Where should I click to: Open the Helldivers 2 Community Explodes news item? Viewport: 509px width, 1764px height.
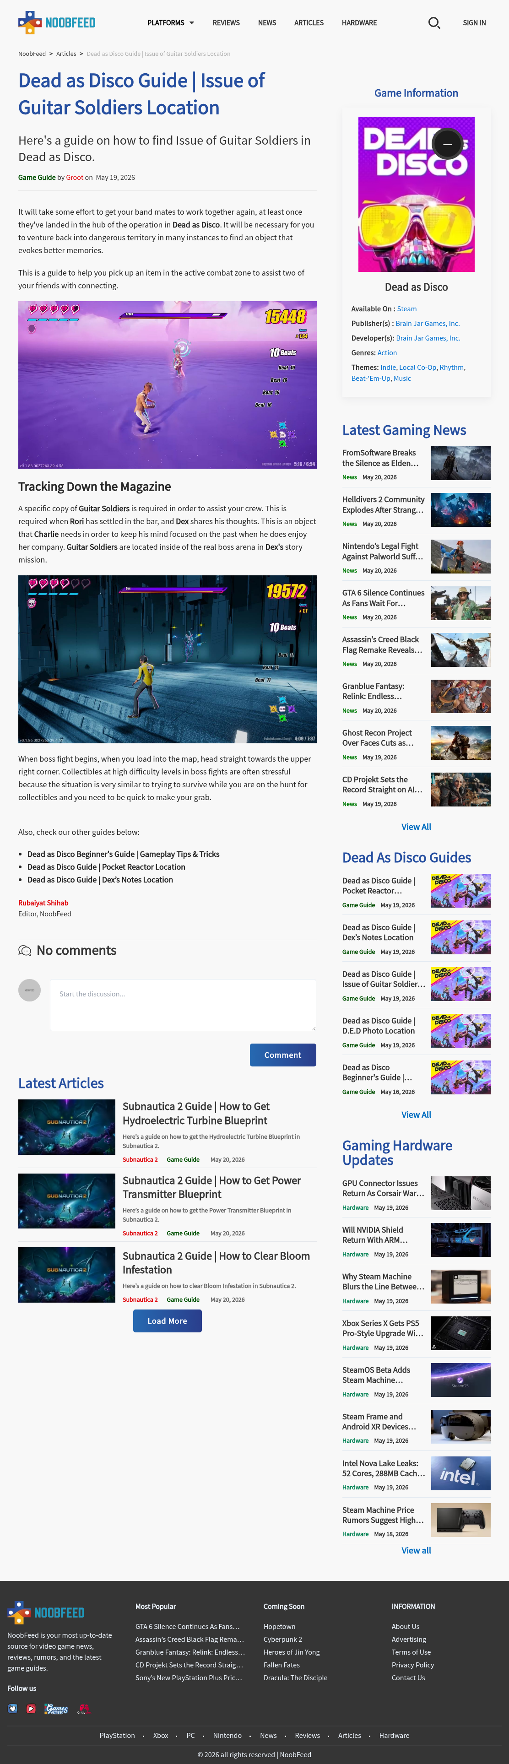point(384,505)
